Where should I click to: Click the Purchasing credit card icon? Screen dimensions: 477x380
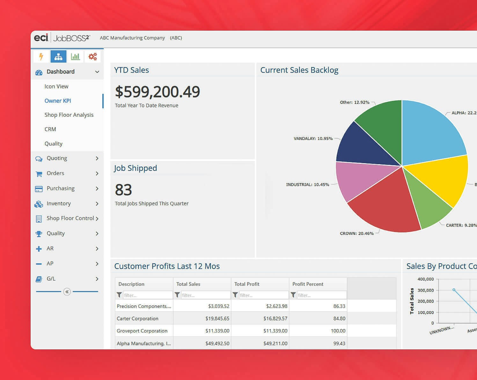(39, 189)
